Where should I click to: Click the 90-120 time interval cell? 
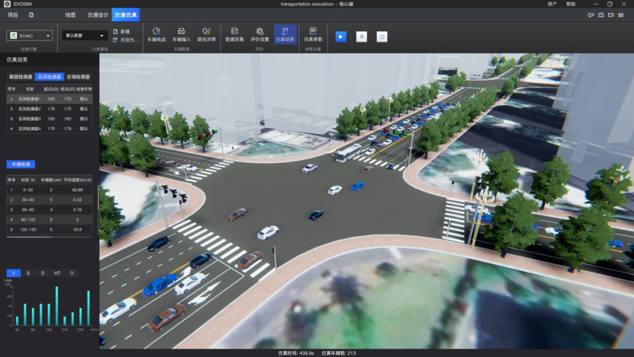pos(28,220)
